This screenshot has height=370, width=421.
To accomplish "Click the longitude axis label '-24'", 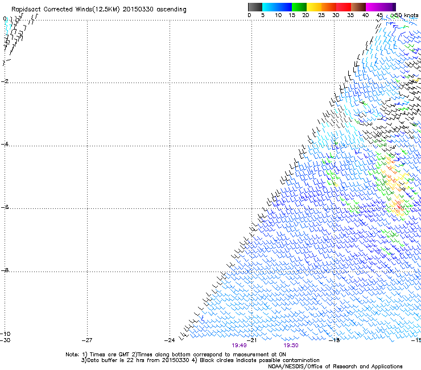I will coord(170,340).
